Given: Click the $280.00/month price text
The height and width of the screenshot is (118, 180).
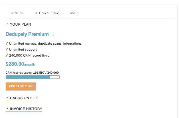Looking at the screenshot, I should (20, 64).
